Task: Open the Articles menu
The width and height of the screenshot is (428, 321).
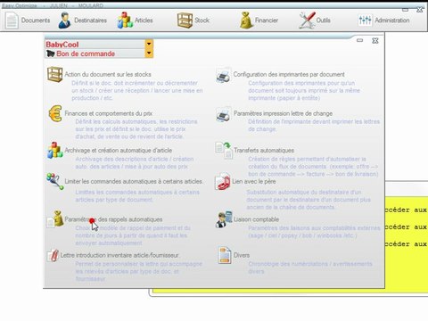Action: point(144,21)
